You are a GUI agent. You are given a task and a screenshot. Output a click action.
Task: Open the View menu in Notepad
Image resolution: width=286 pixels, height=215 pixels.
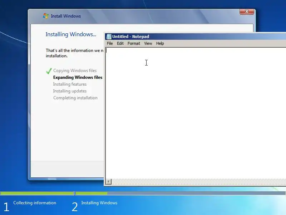pos(148,43)
